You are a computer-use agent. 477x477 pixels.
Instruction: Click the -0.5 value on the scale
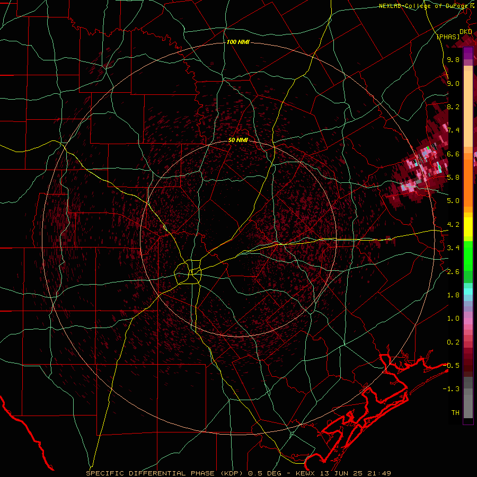point(451,365)
